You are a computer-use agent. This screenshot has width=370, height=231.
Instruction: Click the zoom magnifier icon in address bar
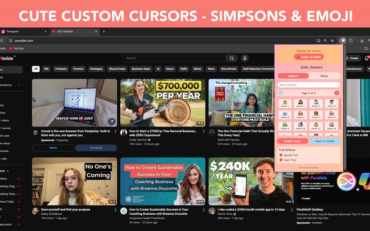pyautogui.click(x=325, y=40)
